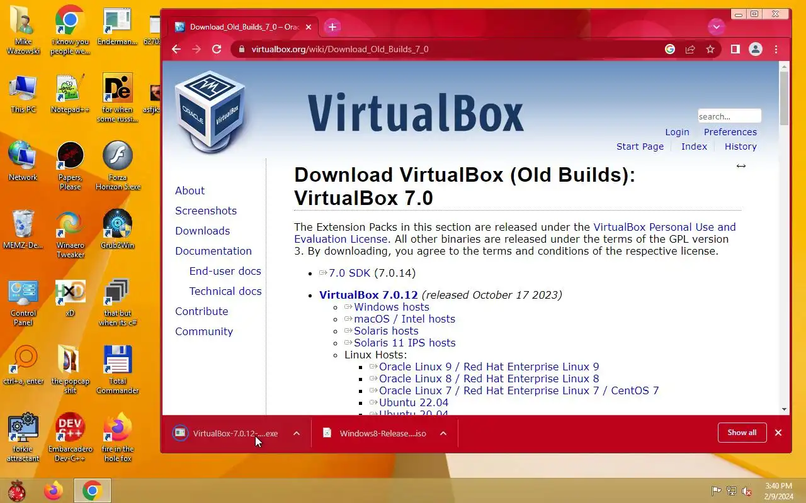
Task: Open the Chrome profile avatar
Action: point(756,49)
